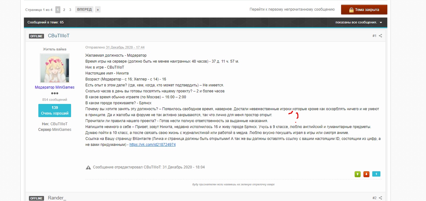
Task: Click Страница 1 из 4 label
Action: tap(39, 10)
